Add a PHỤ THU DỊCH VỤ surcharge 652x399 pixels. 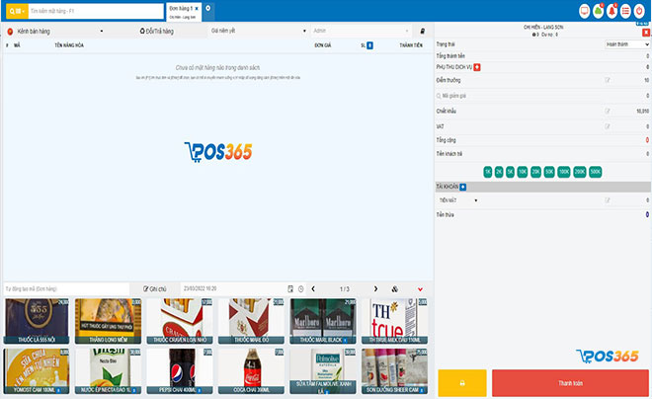(x=477, y=67)
